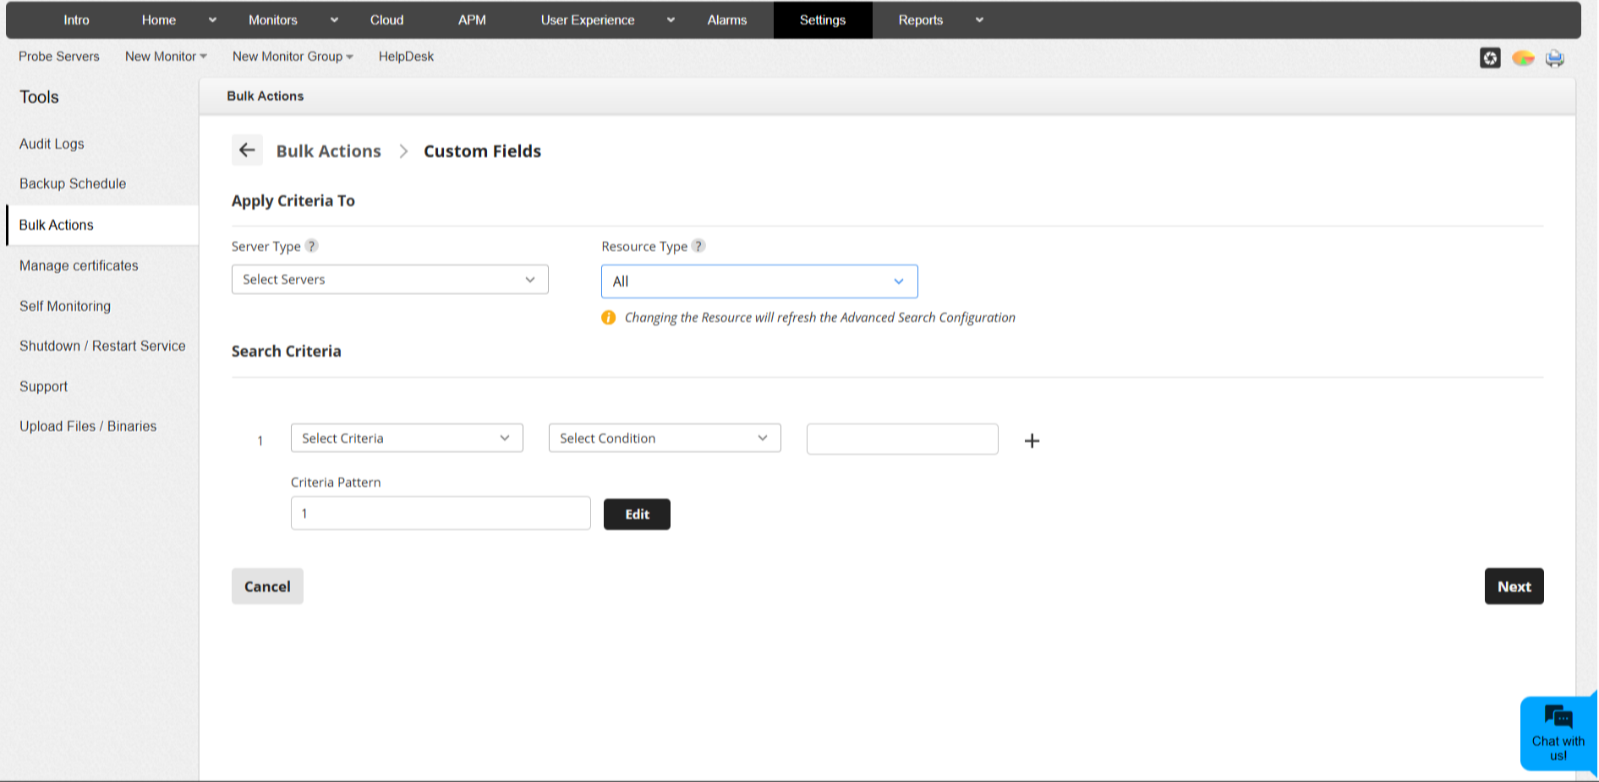The width and height of the screenshot is (1599, 782).
Task: Click the help icon next to Server Type
Action: pyautogui.click(x=311, y=246)
